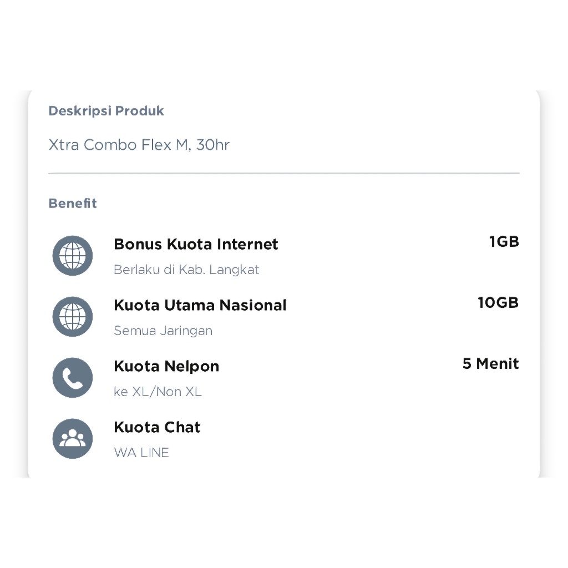The image size is (568, 568).
Task: Tap the Bonus Kuota Internet globe icon
Action: click(x=73, y=256)
